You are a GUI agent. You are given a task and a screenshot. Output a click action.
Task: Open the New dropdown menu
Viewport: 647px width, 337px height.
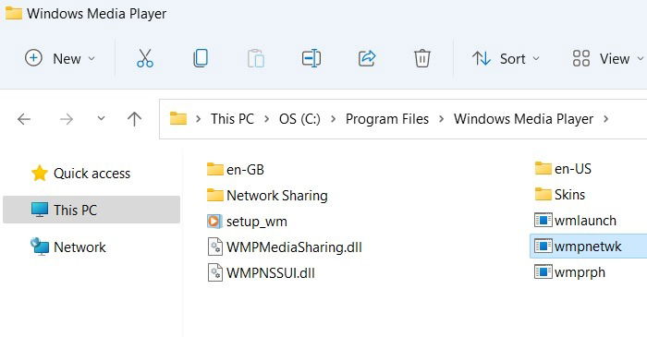60,58
